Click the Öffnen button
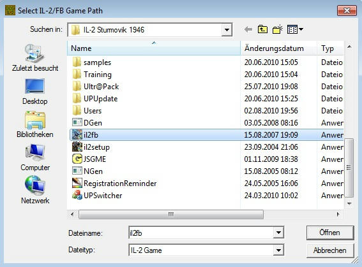This screenshot has height=267, width=362. [330, 233]
